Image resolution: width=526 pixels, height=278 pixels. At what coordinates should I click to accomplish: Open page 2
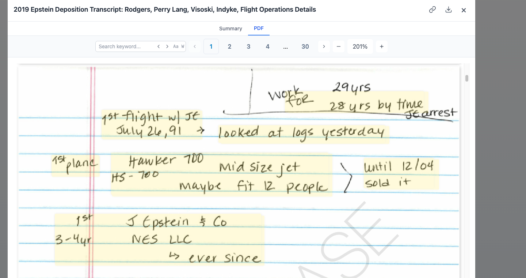(x=229, y=46)
